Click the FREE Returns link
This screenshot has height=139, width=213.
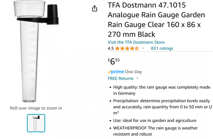(120, 78)
